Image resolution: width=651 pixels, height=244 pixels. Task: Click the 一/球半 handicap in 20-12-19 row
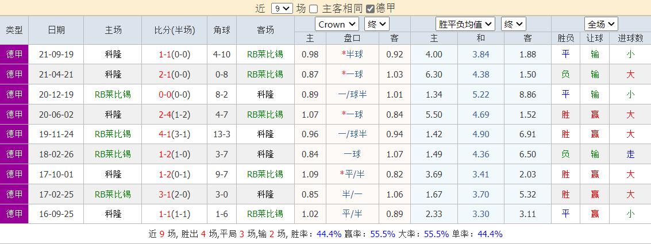(x=352, y=94)
